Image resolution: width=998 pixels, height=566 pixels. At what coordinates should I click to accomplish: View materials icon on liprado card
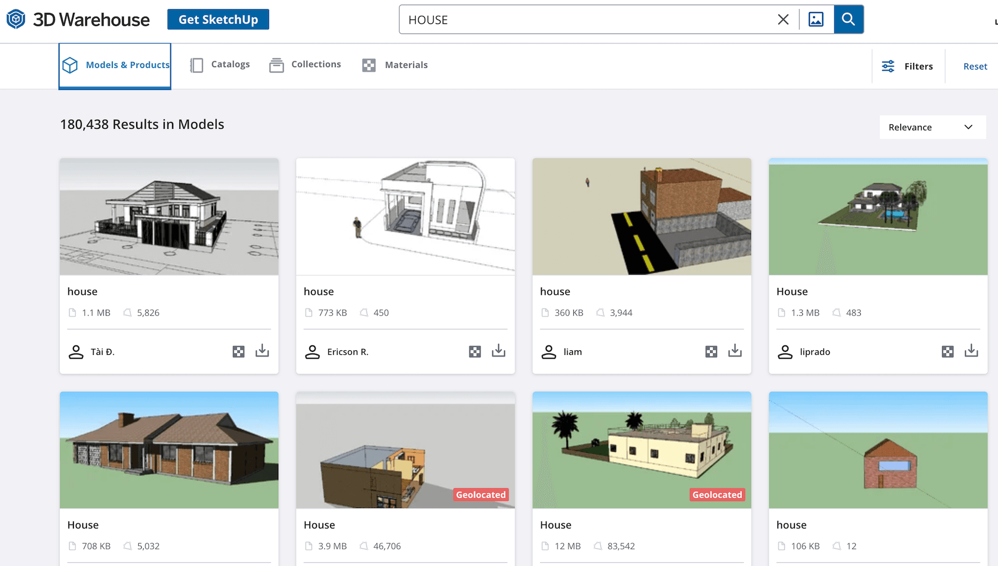948,352
